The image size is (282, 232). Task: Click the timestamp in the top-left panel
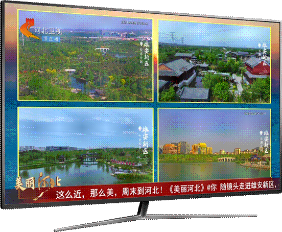pos(134,23)
